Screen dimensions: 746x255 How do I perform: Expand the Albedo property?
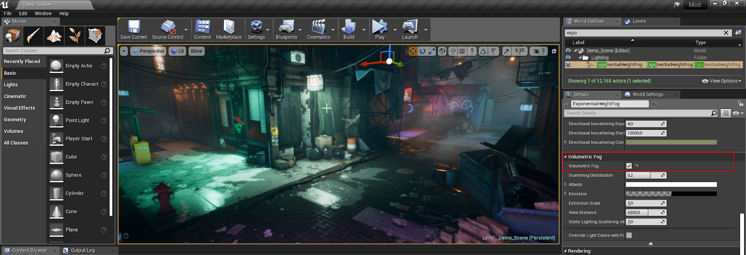(x=566, y=184)
